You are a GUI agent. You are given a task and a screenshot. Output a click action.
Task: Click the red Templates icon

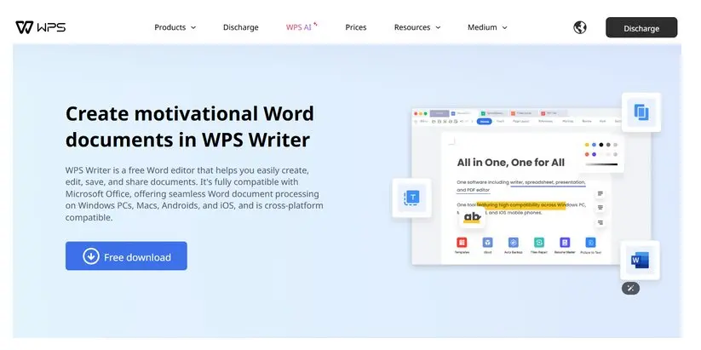point(462,243)
